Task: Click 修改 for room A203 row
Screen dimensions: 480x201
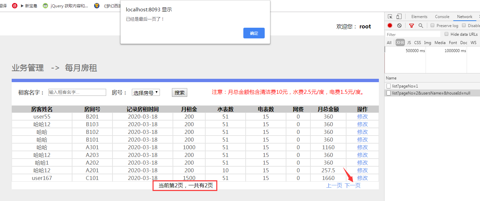Action: coord(363,155)
